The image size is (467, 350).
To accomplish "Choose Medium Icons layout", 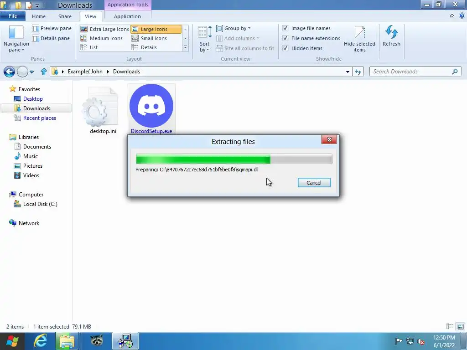I will (102, 38).
